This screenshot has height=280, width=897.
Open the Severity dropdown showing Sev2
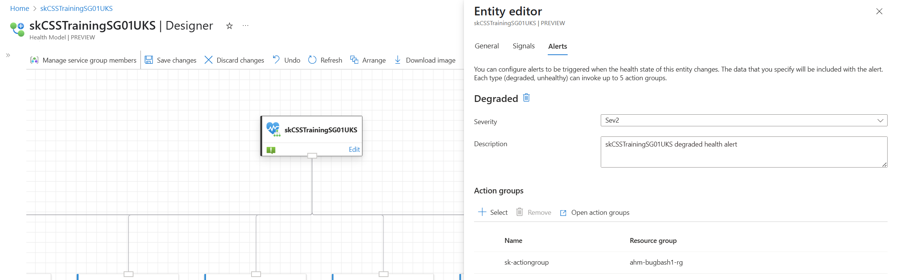(x=744, y=120)
